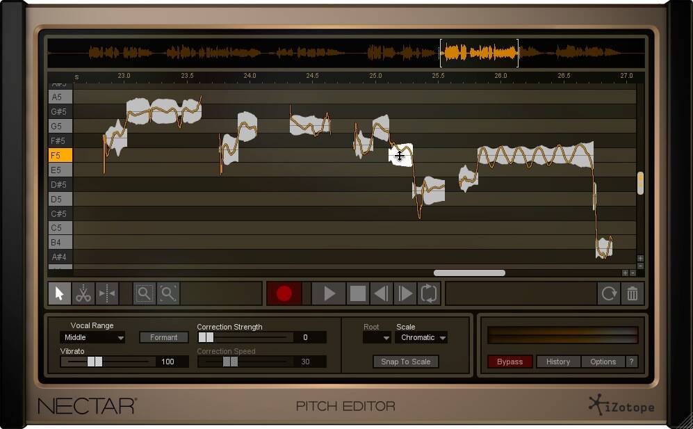693x429 pixels.
Task: Open the History panel
Action: (558, 362)
